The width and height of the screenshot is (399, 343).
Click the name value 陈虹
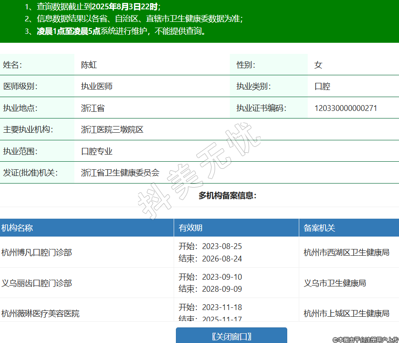89,65
